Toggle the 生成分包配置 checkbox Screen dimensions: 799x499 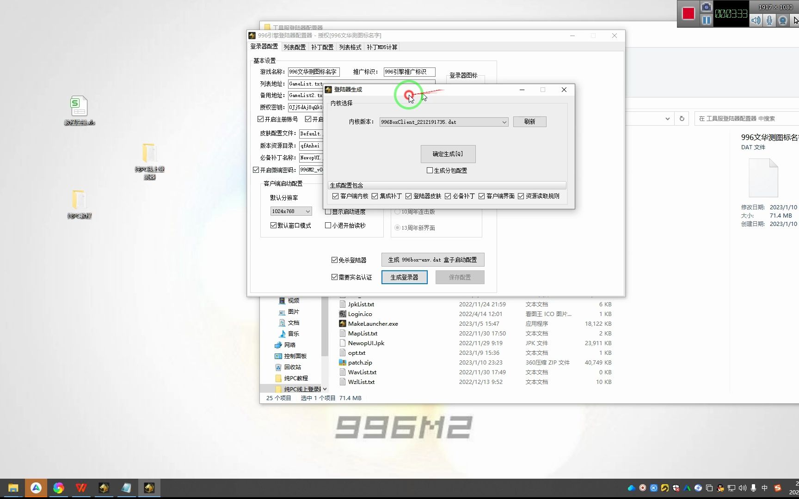coord(430,170)
